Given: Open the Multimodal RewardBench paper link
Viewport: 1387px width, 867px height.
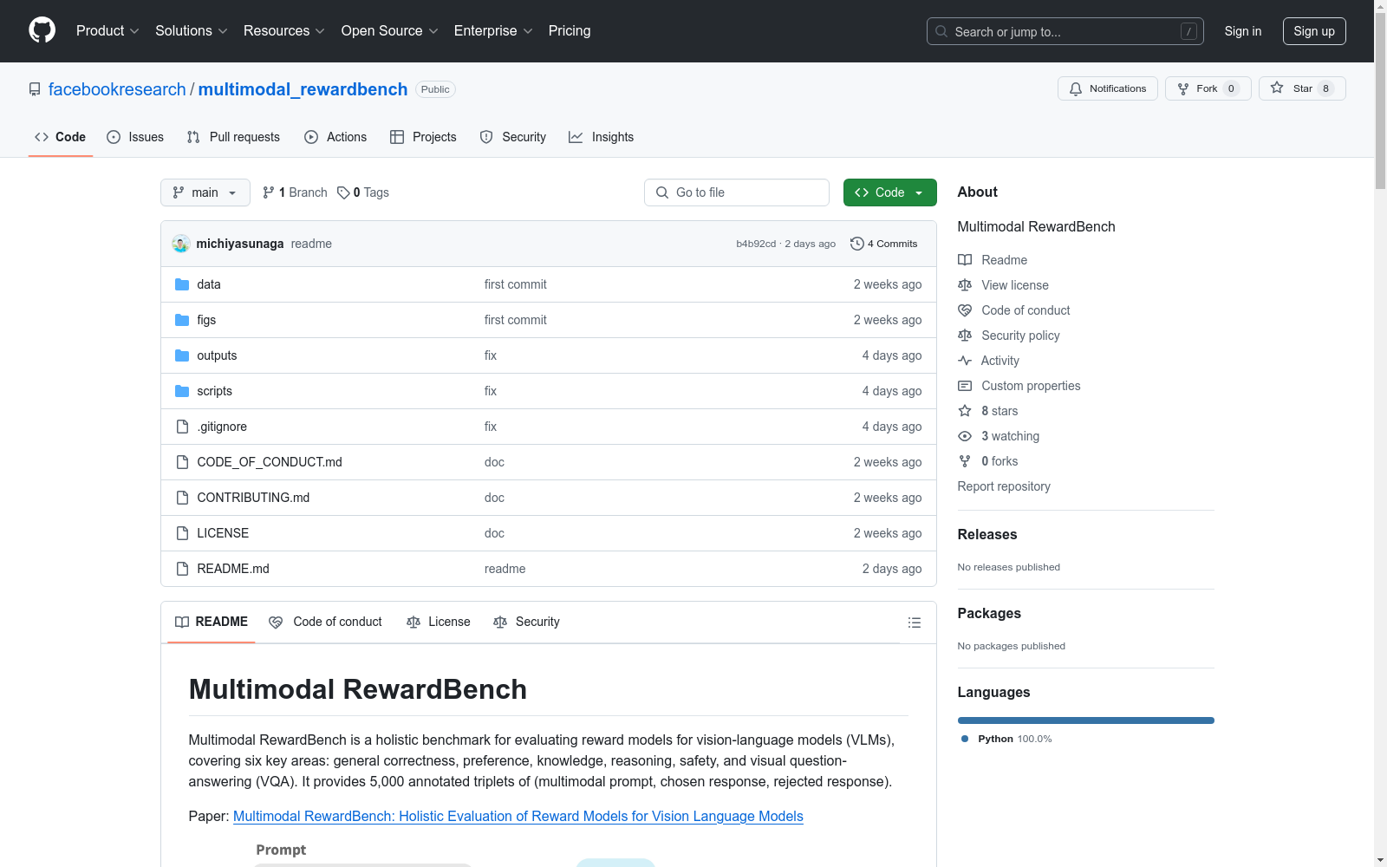Looking at the screenshot, I should (518, 817).
